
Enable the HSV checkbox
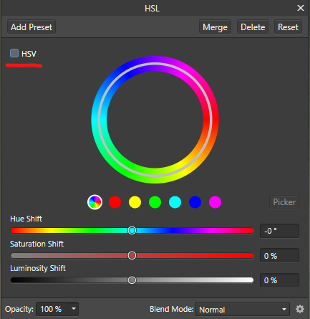point(14,53)
